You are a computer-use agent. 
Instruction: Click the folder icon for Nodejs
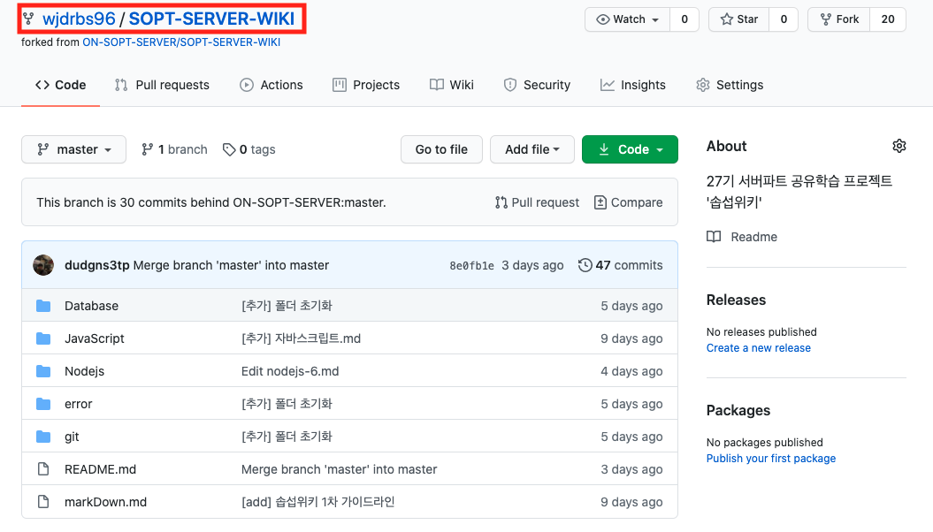[43, 371]
